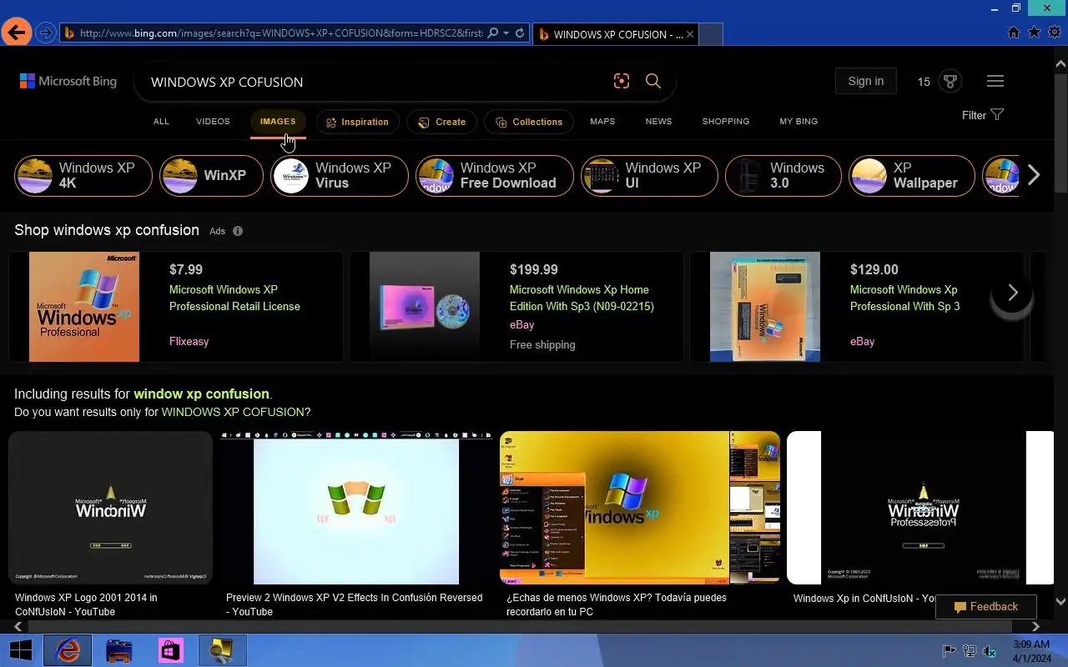Open the Rewards trophy icon
This screenshot has height=667, width=1068.
(x=950, y=81)
